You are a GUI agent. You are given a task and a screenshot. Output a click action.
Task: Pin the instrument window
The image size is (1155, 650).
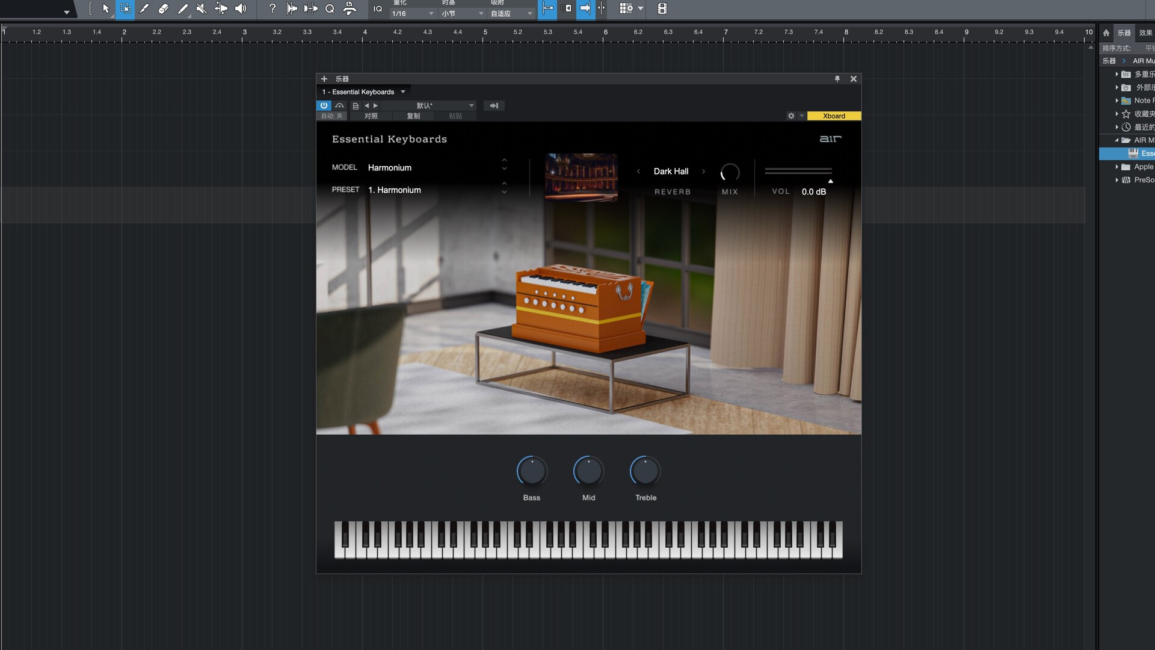coord(837,79)
